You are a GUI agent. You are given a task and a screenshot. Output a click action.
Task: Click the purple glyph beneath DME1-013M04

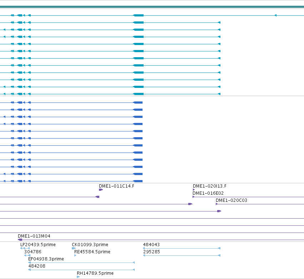[x=20, y=240]
